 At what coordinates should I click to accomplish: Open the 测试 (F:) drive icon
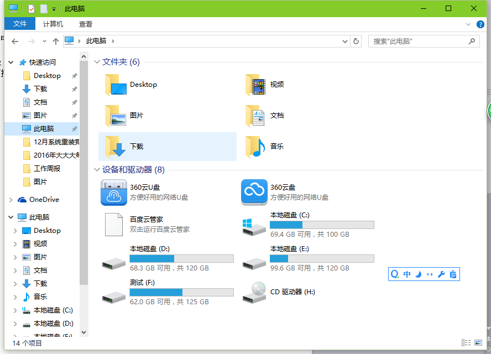pos(114,297)
